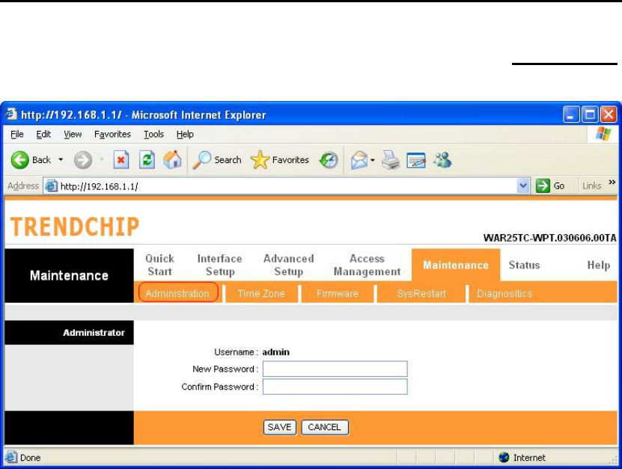This screenshot has width=622, height=469.
Task: Expand the Back button history dropdown
Action: click(61, 160)
